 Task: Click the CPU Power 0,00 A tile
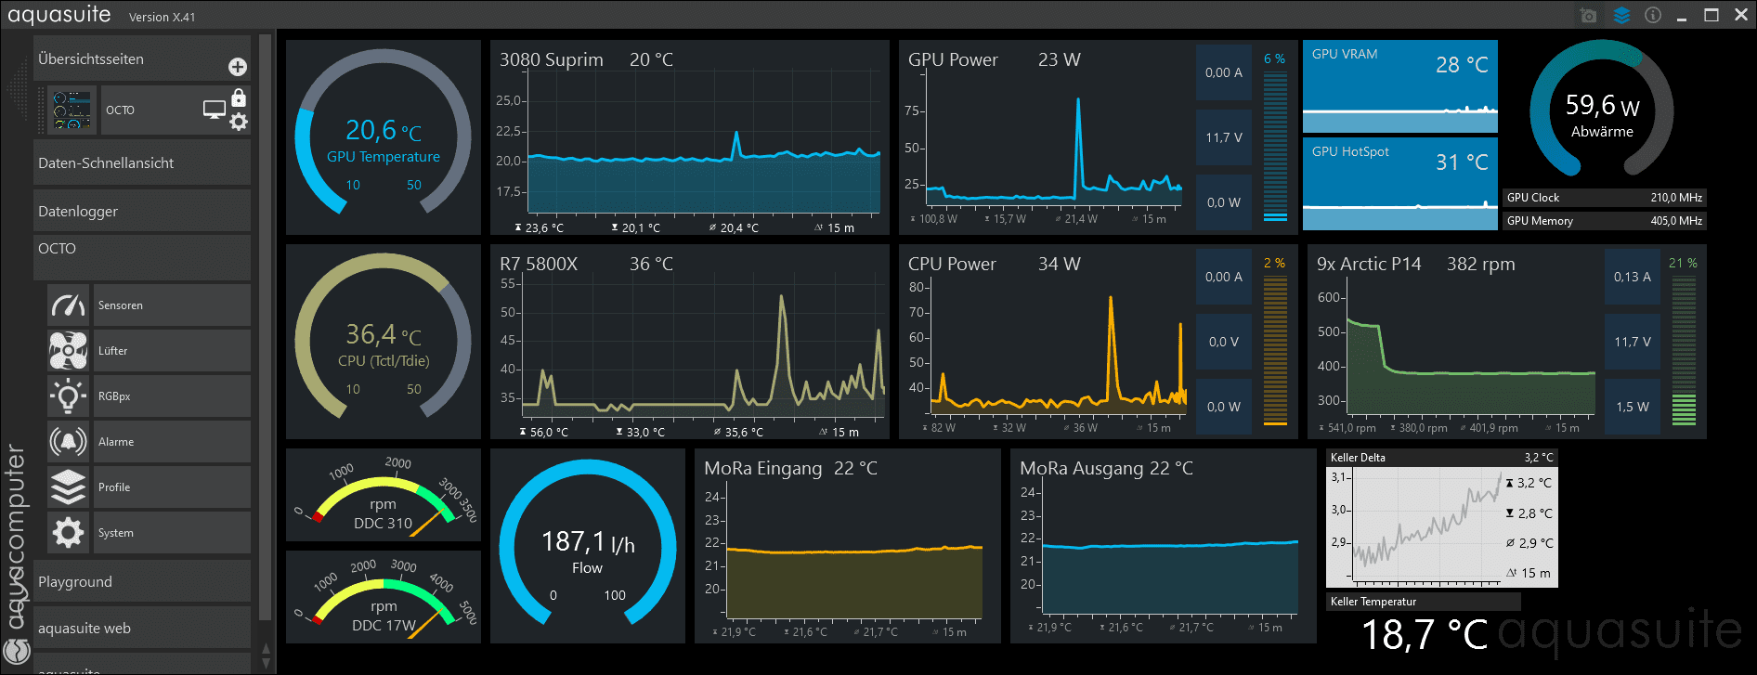1224,277
